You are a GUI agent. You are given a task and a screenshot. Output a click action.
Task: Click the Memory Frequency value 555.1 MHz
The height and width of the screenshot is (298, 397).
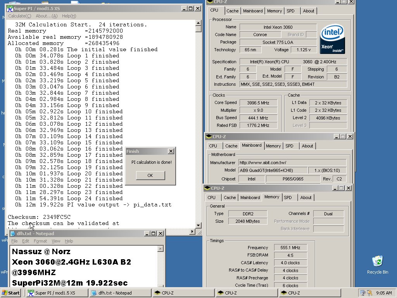[290, 248]
